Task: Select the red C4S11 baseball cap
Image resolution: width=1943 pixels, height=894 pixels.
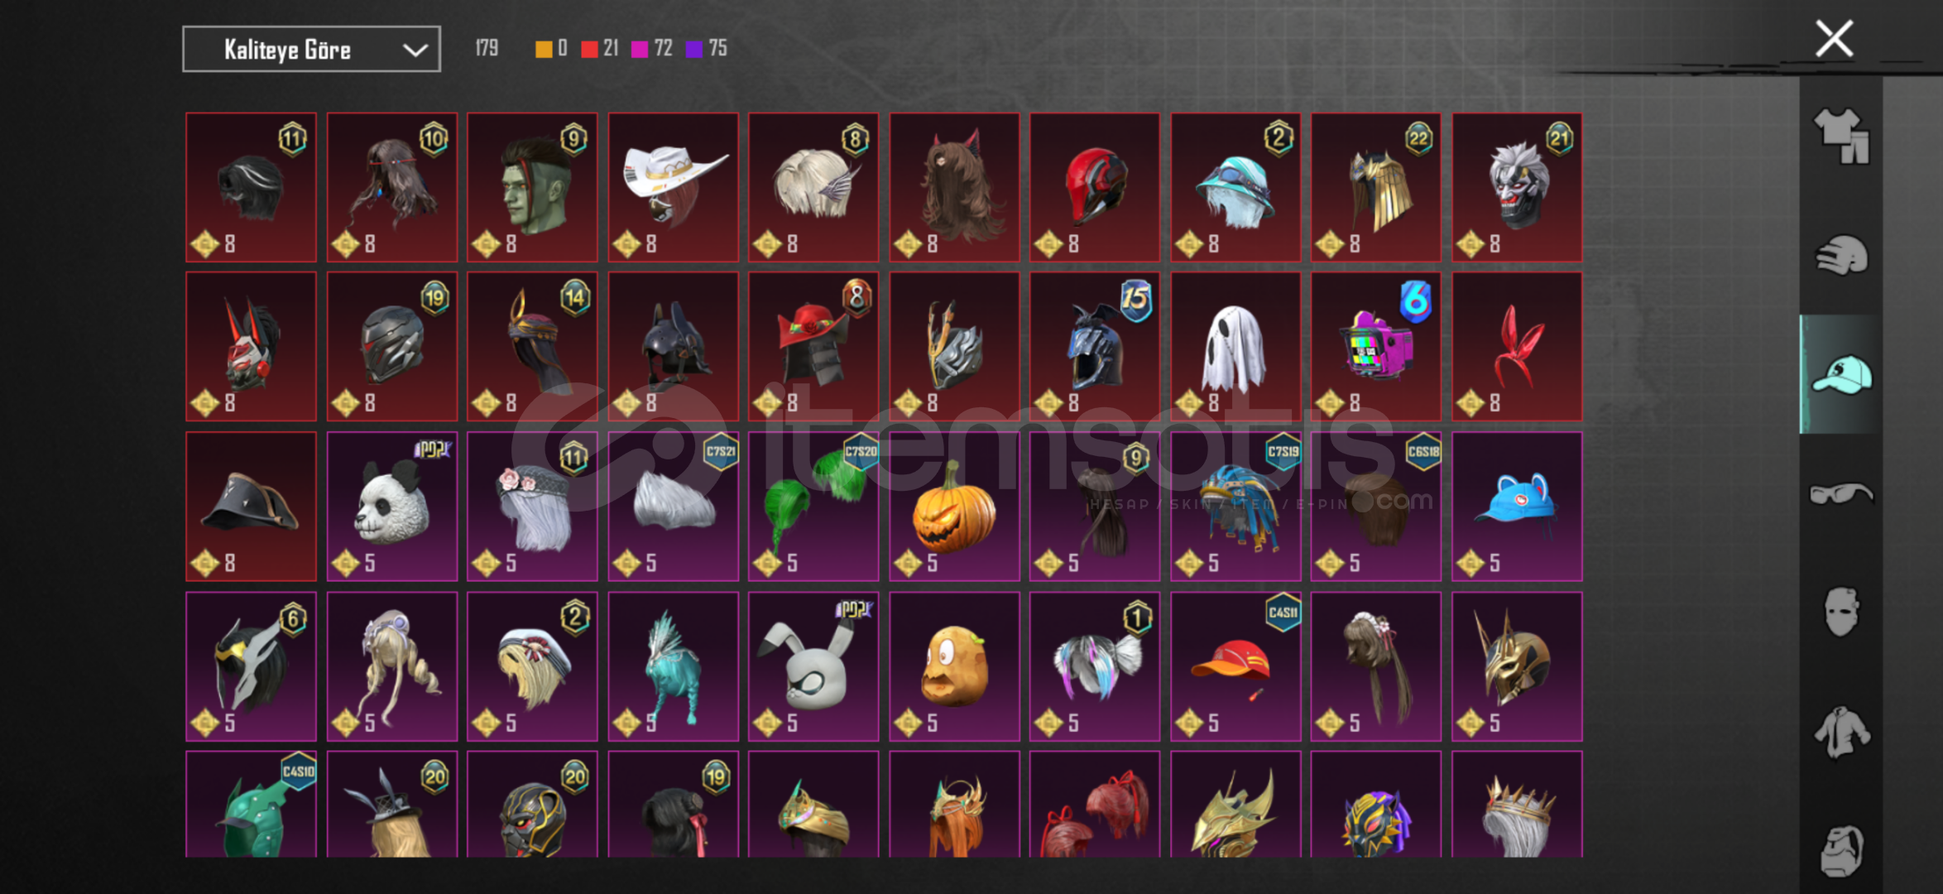Action: [1235, 666]
